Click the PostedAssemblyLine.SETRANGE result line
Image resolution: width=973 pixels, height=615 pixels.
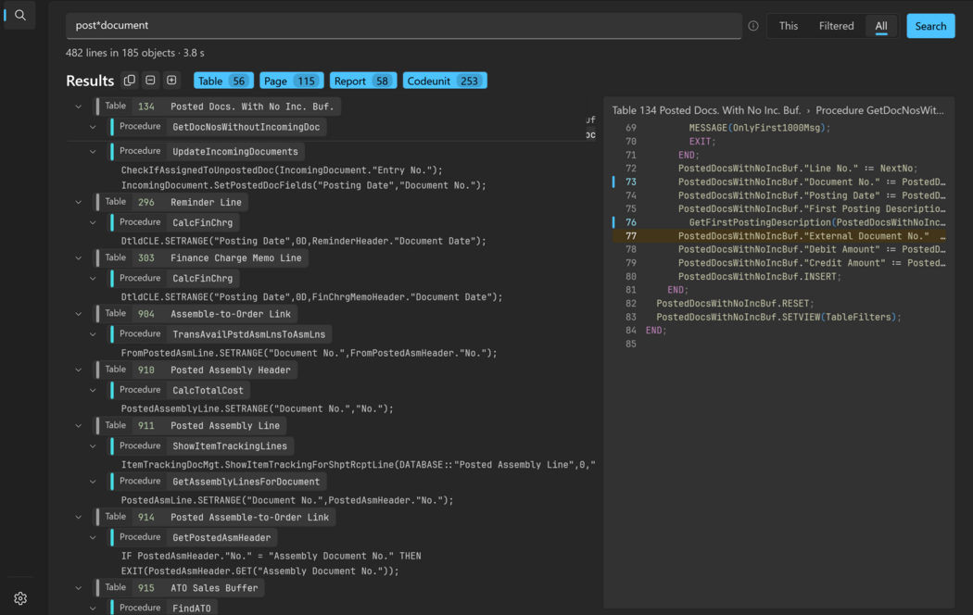[257, 409]
